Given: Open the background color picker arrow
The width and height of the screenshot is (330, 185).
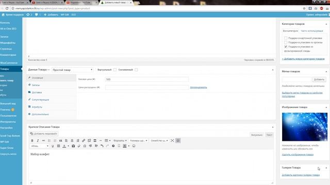Looking at the screenshot, I should (129, 146).
